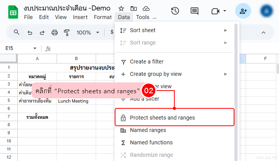Open the Name box dropdown arrow

click(35, 48)
